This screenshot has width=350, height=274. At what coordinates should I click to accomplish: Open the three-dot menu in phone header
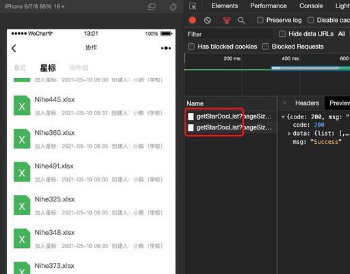click(x=166, y=48)
